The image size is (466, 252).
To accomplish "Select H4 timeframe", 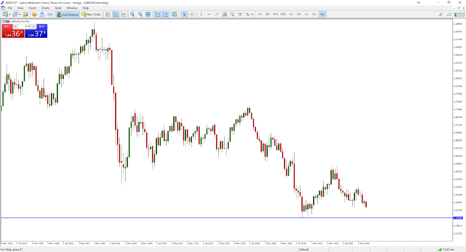I will pyautogui.click(x=299, y=14).
